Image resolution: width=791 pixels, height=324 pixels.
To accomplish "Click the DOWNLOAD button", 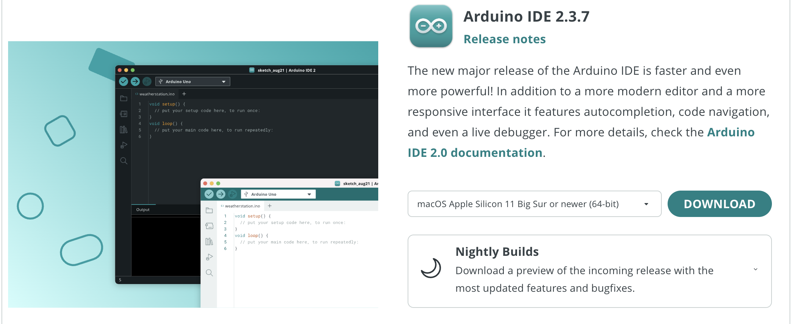I will coord(719,204).
